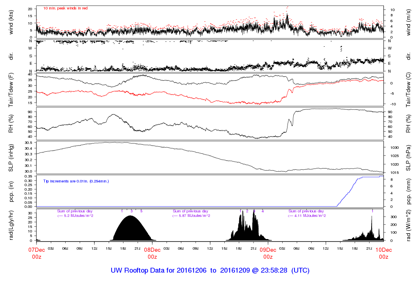Click the "rad(Lgly/hr)" axis label
This screenshot has height=287, width=420.
pos(11,225)
